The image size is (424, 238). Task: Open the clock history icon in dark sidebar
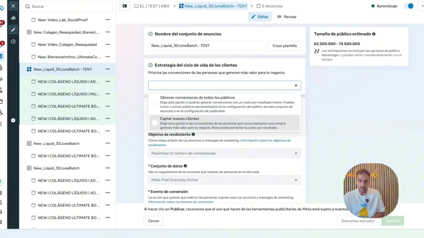click(13, 41)
